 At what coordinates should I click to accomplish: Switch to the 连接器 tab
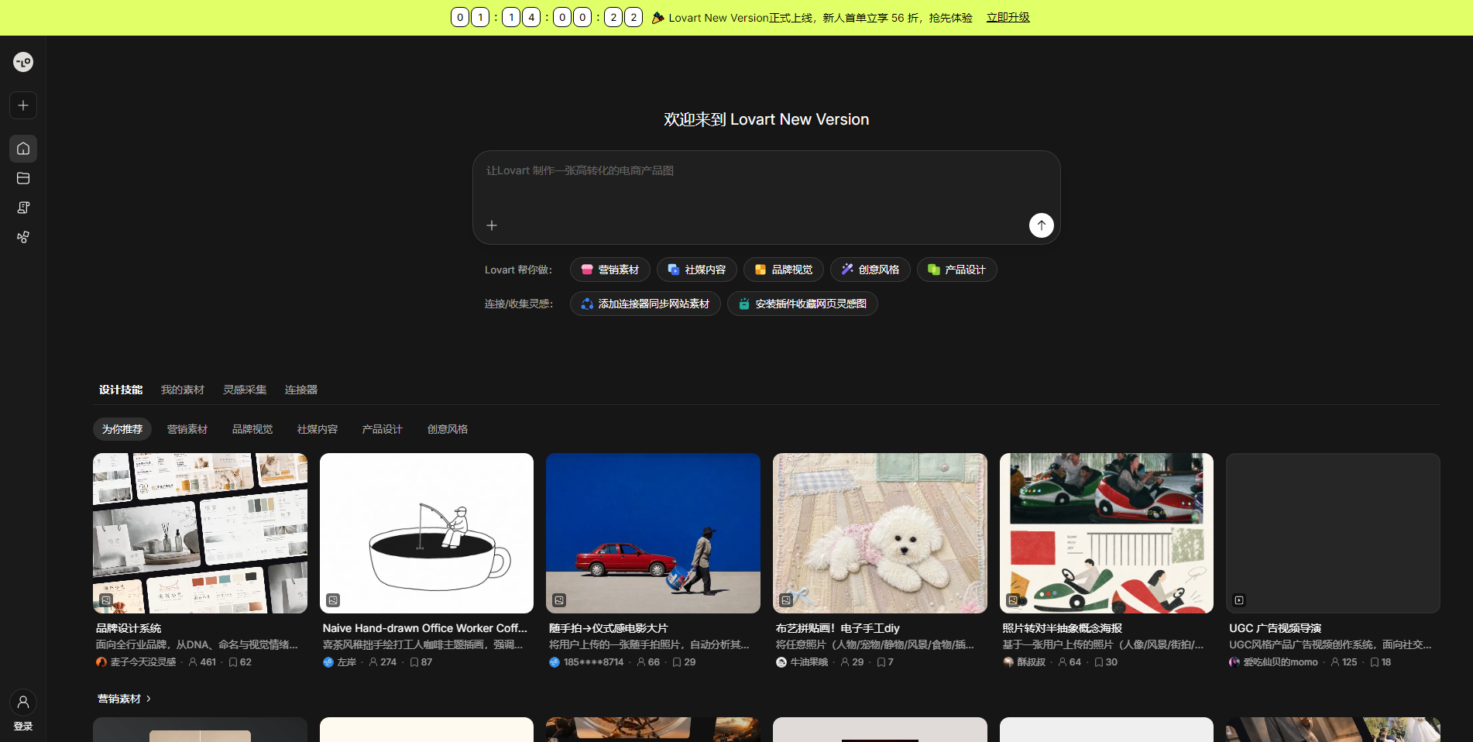coord(301,390)
